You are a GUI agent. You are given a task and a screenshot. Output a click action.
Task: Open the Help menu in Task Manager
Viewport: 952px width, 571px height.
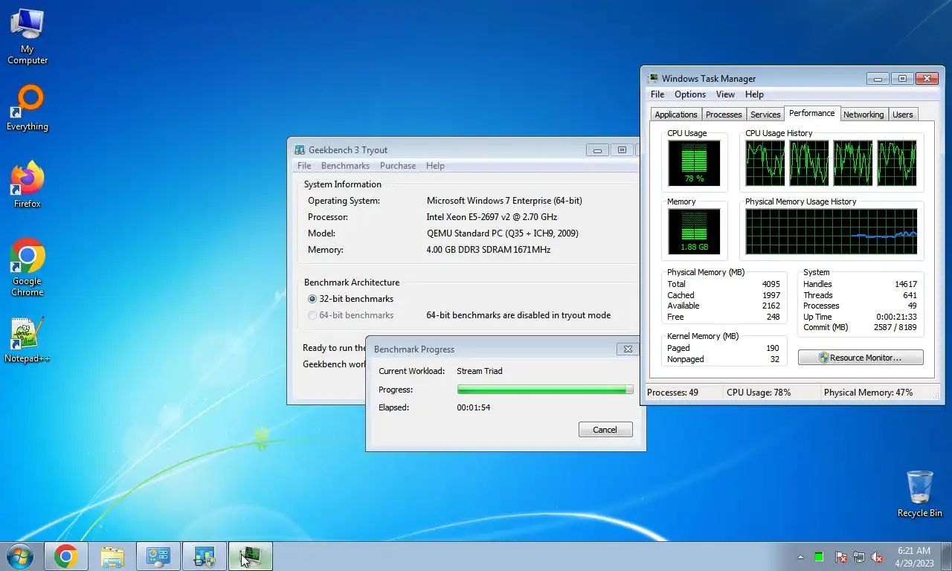click(x=754, y=94)
